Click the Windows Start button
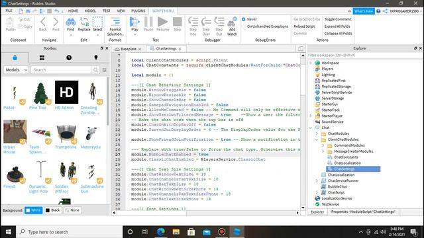The height and width of the screenshot is (238, 424). coord(9,232)
